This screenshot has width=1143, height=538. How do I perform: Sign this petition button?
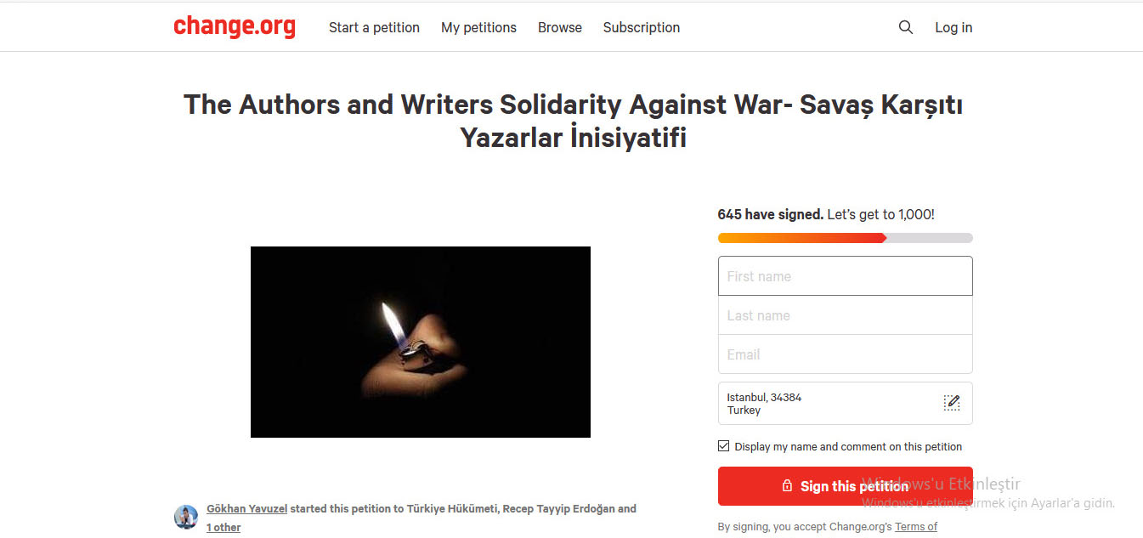846,486
